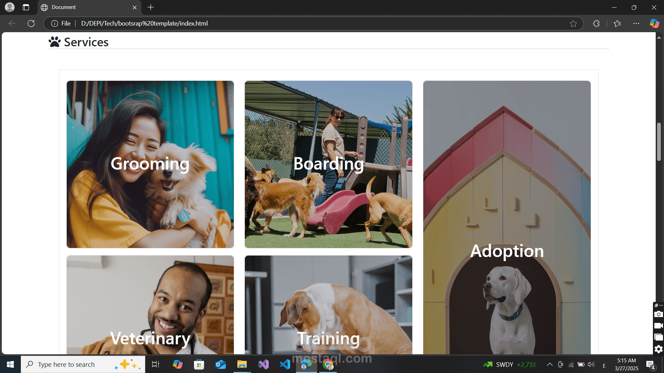Click the taskbar search box
Image resolution: width=664 pixels, height=373 pixels.
pos(83,364)
